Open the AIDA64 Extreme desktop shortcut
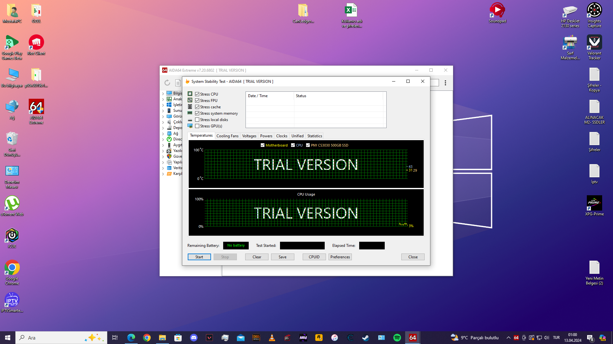This screenshot has height=344, width=613. [36, 111]
